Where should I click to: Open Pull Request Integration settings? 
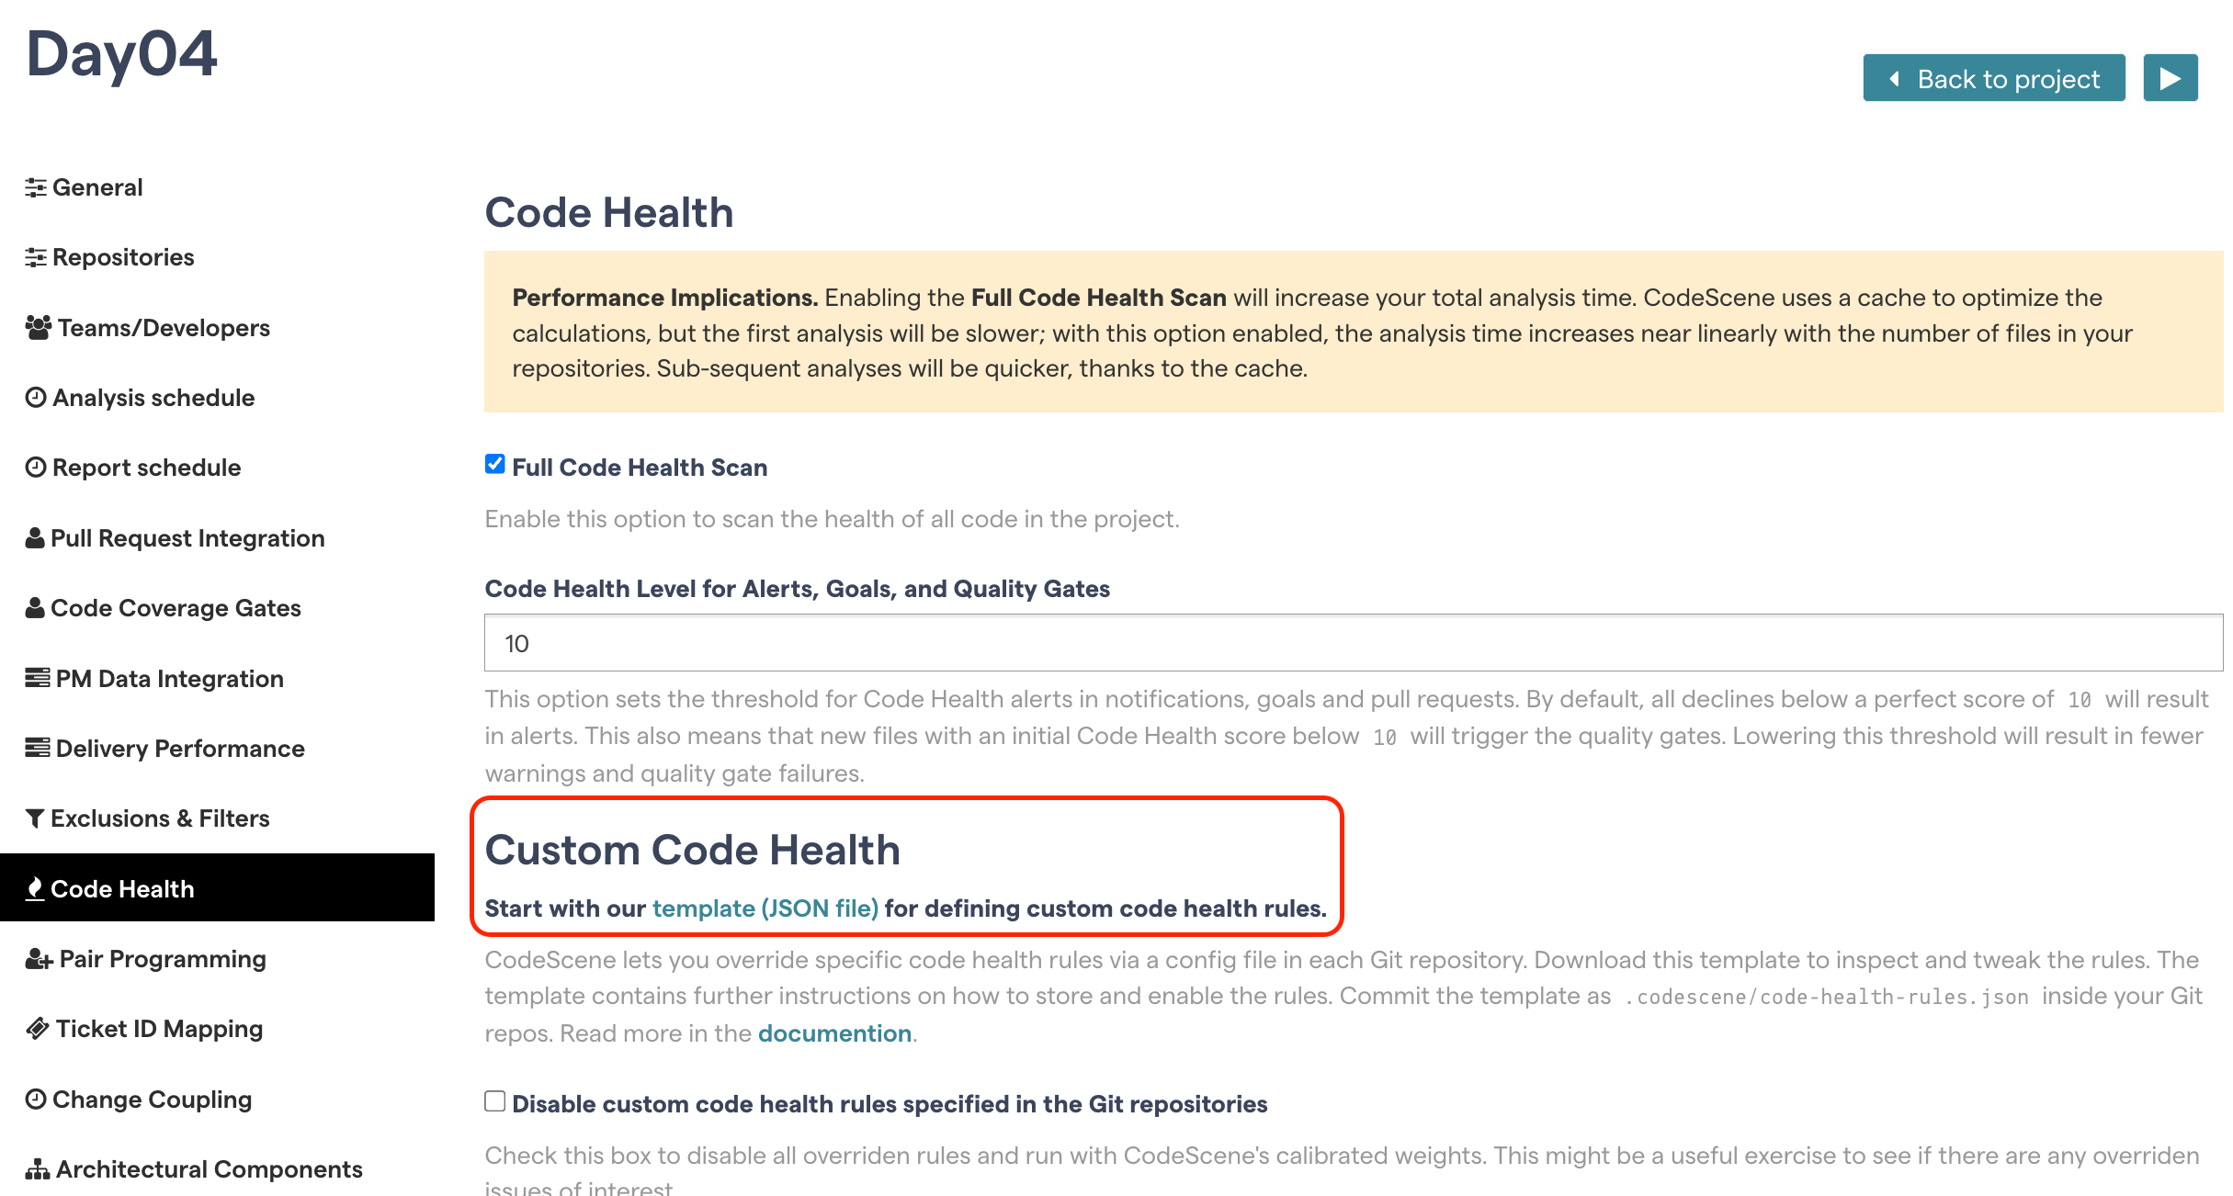point(187,538)
